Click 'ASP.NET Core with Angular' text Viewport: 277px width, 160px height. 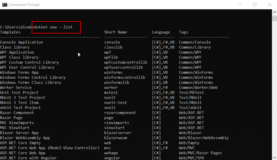click(28, 158)
